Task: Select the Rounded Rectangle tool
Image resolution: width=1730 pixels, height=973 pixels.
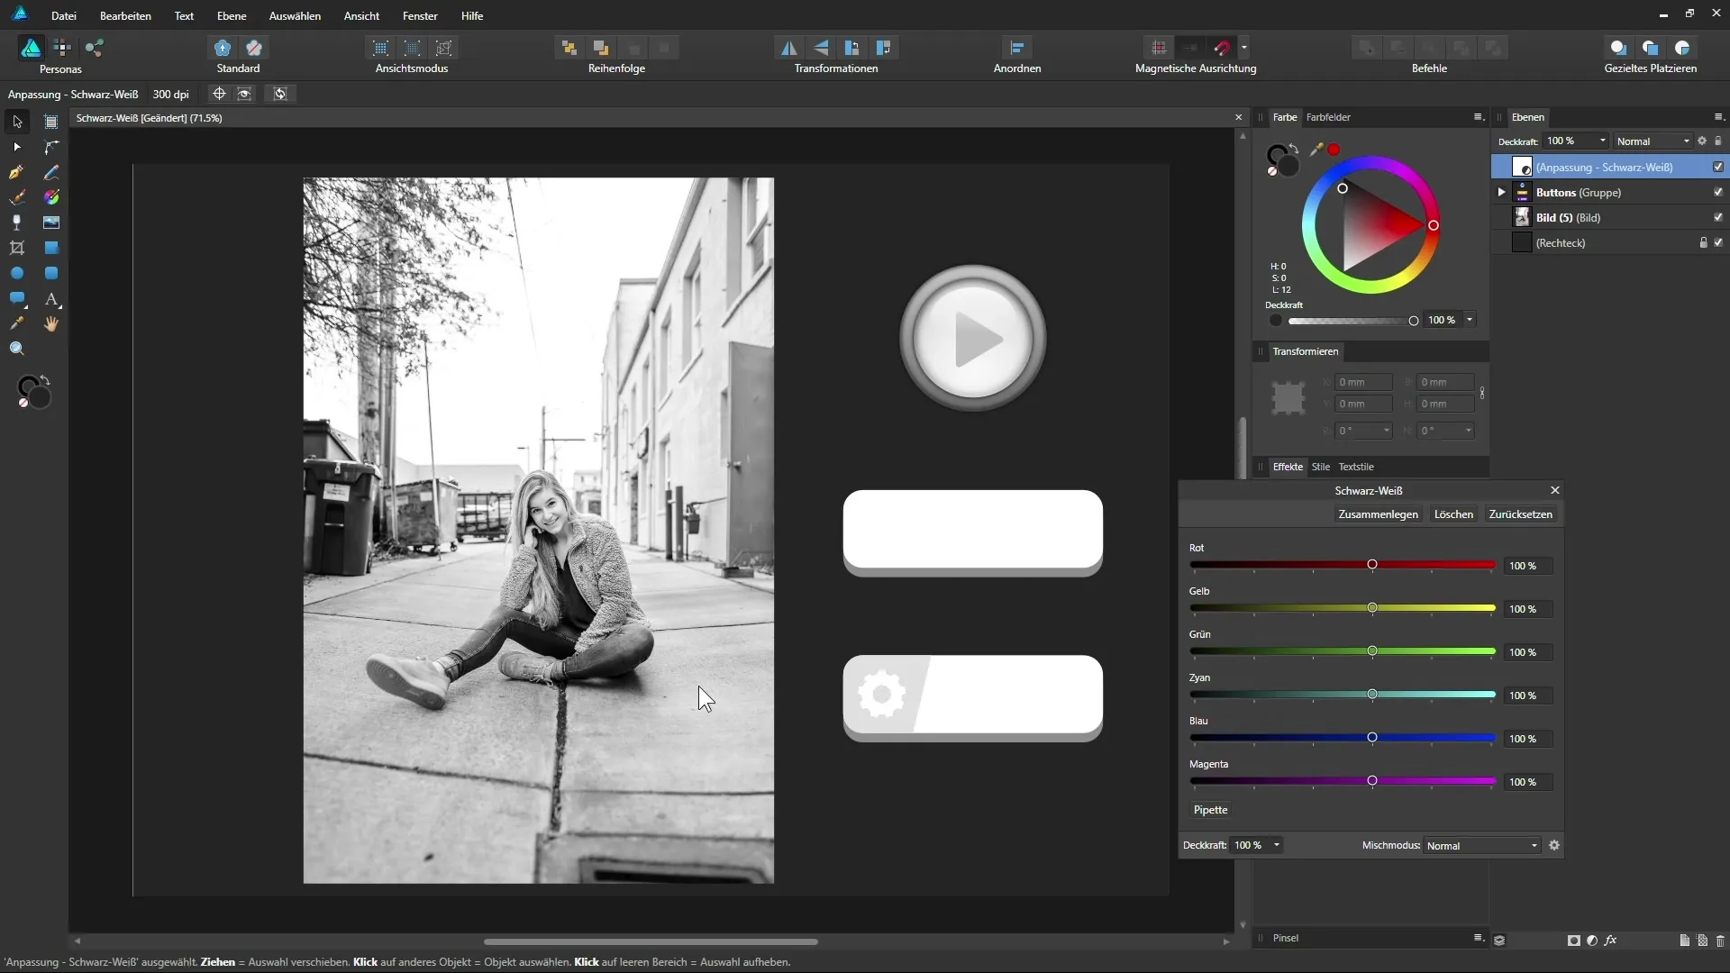Action: click(x=51, y=273)
